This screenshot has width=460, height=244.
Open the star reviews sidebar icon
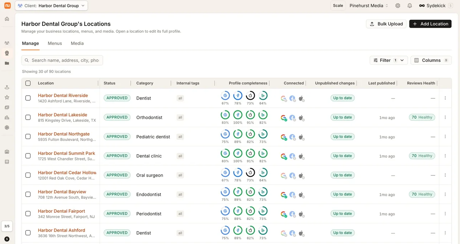7,97
